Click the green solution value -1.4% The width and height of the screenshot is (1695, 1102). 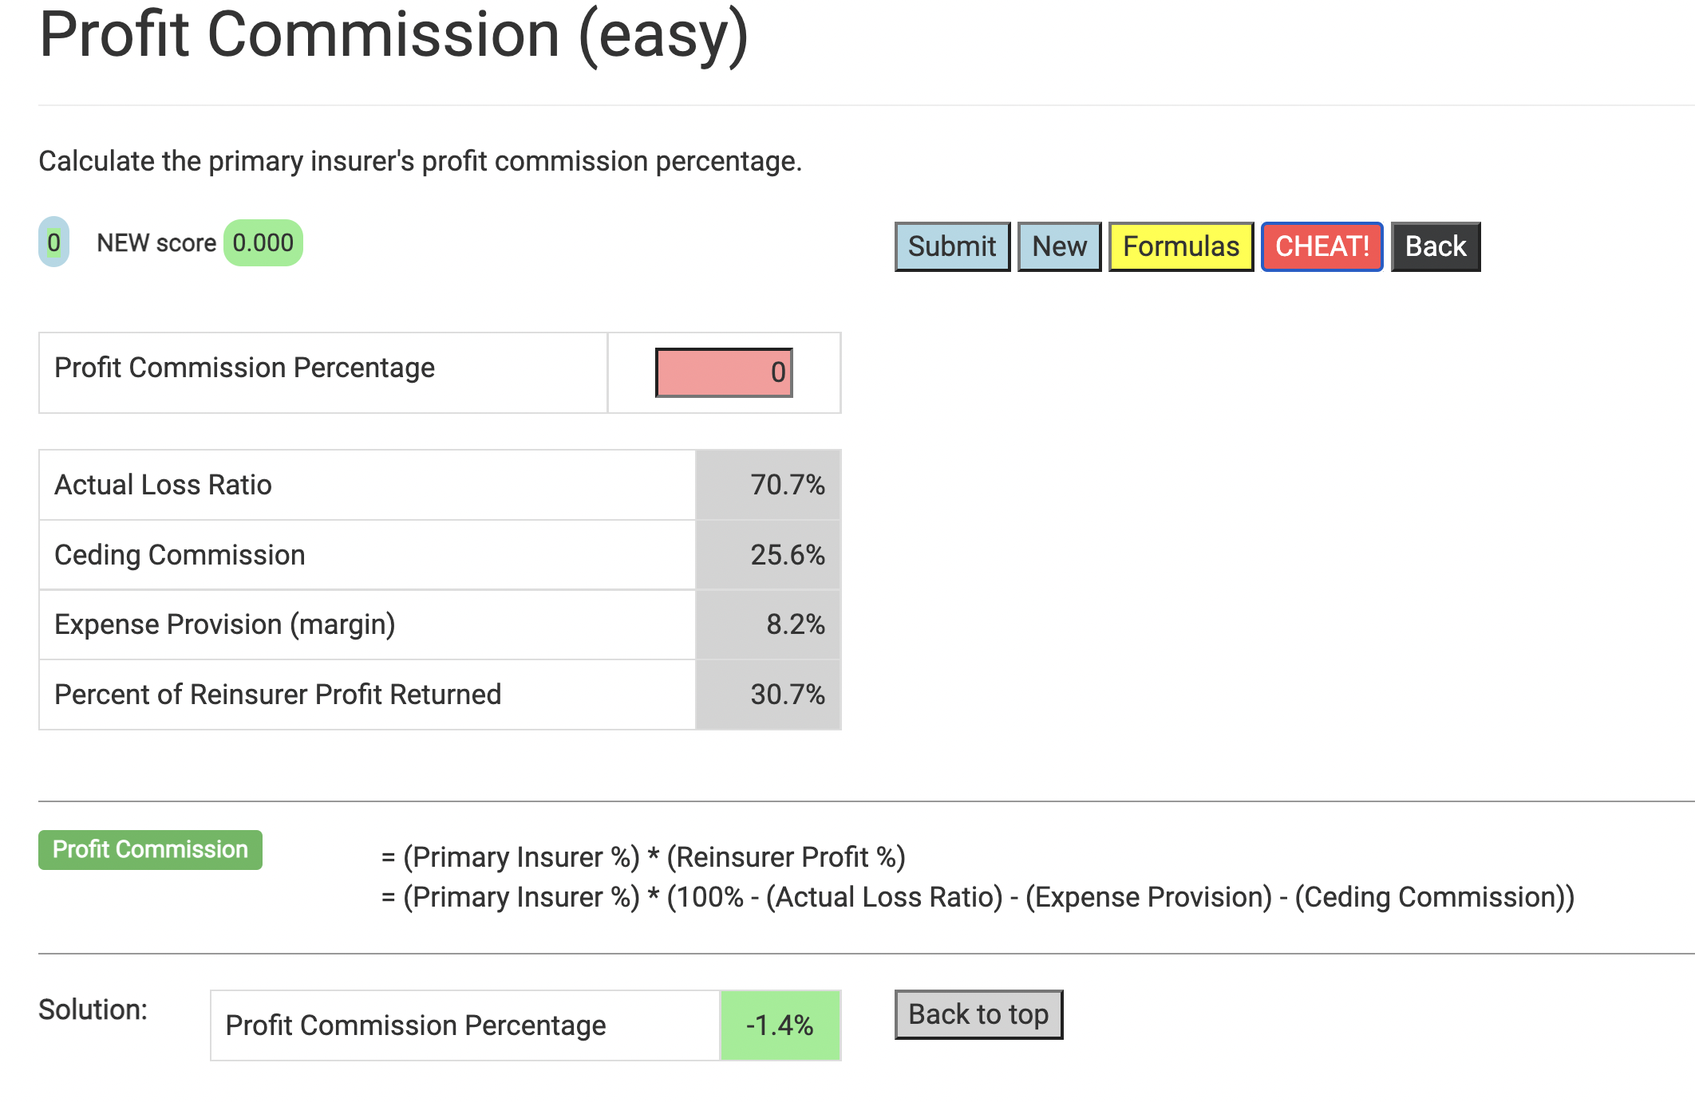tap(780, 1025)
